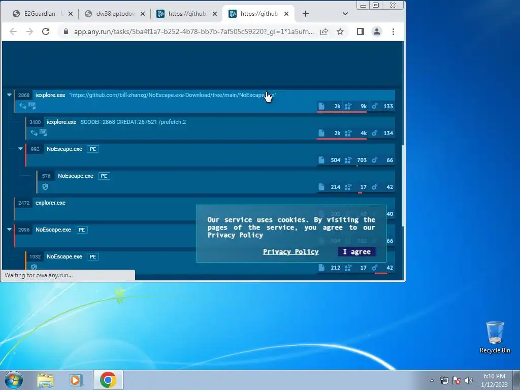The height and width of the screenshot is (390, 520).
Task: Reload the current page
Action: [x=46, y=31]
